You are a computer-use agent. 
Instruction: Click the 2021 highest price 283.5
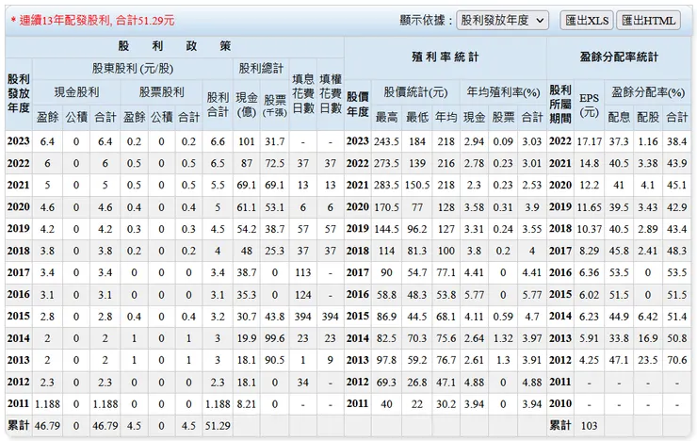[386, 186]
